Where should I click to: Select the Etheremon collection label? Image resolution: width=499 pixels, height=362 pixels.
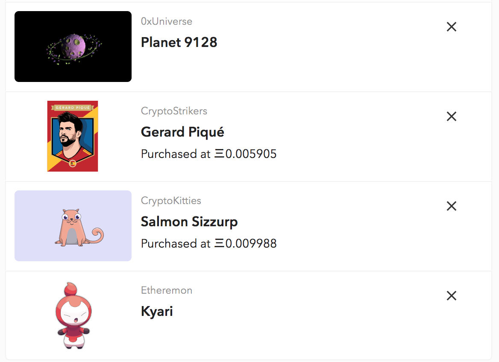(167, 290)
